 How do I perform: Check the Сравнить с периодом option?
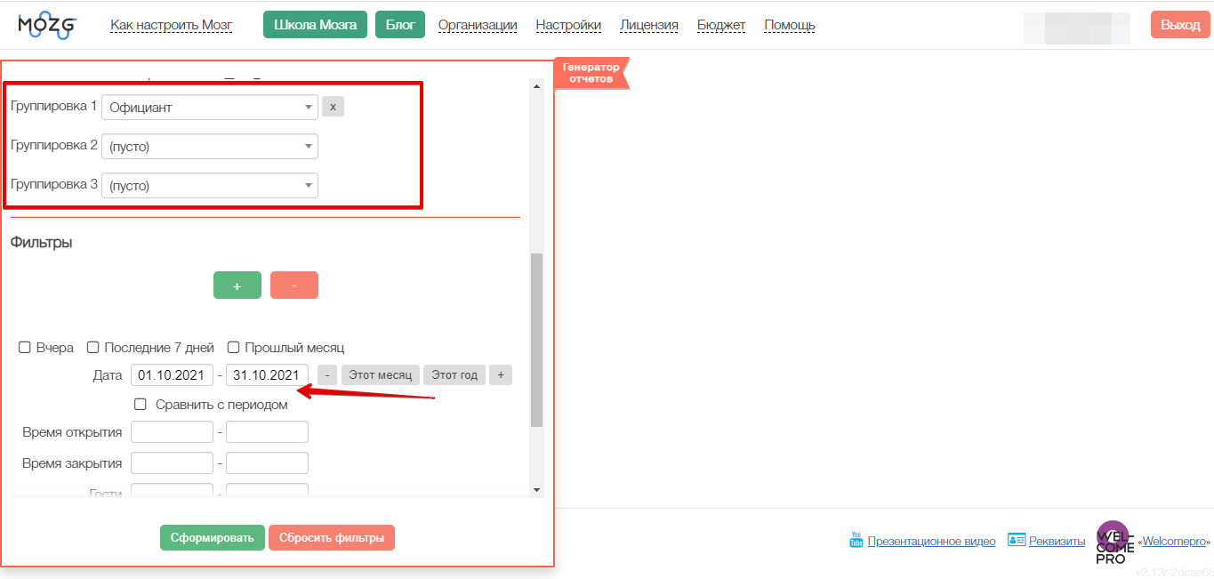tap(141, 405)
